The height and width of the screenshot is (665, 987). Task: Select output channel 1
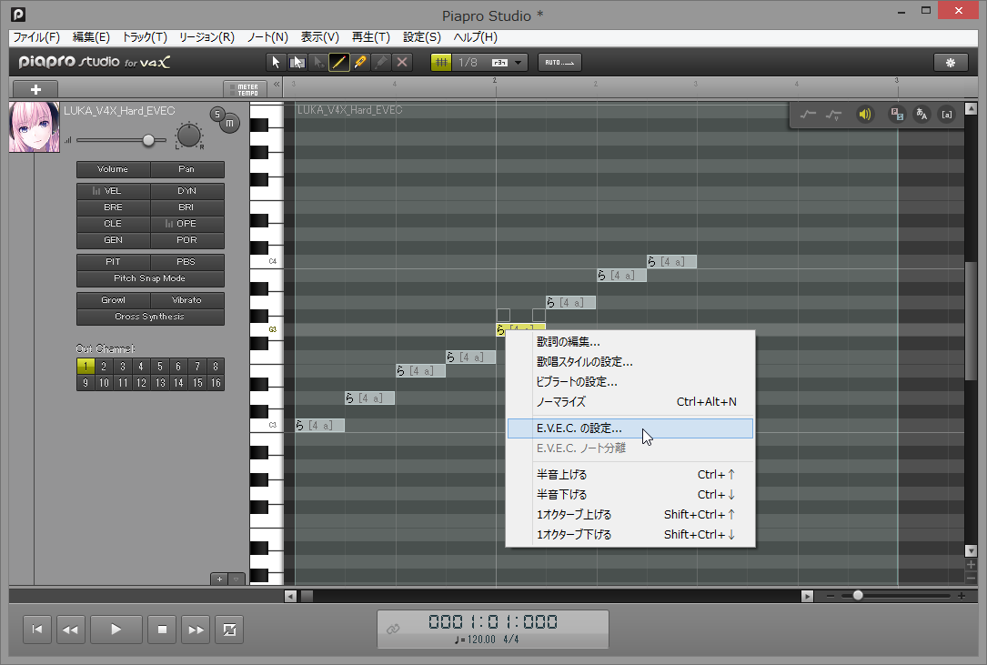point(86,366)
